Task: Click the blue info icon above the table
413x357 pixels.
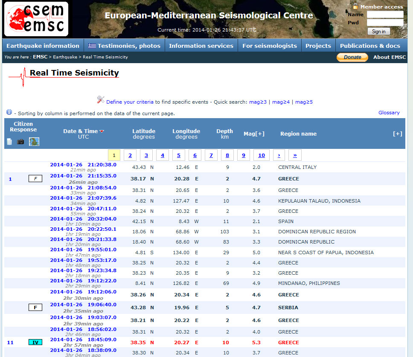Action: point(9,112)
